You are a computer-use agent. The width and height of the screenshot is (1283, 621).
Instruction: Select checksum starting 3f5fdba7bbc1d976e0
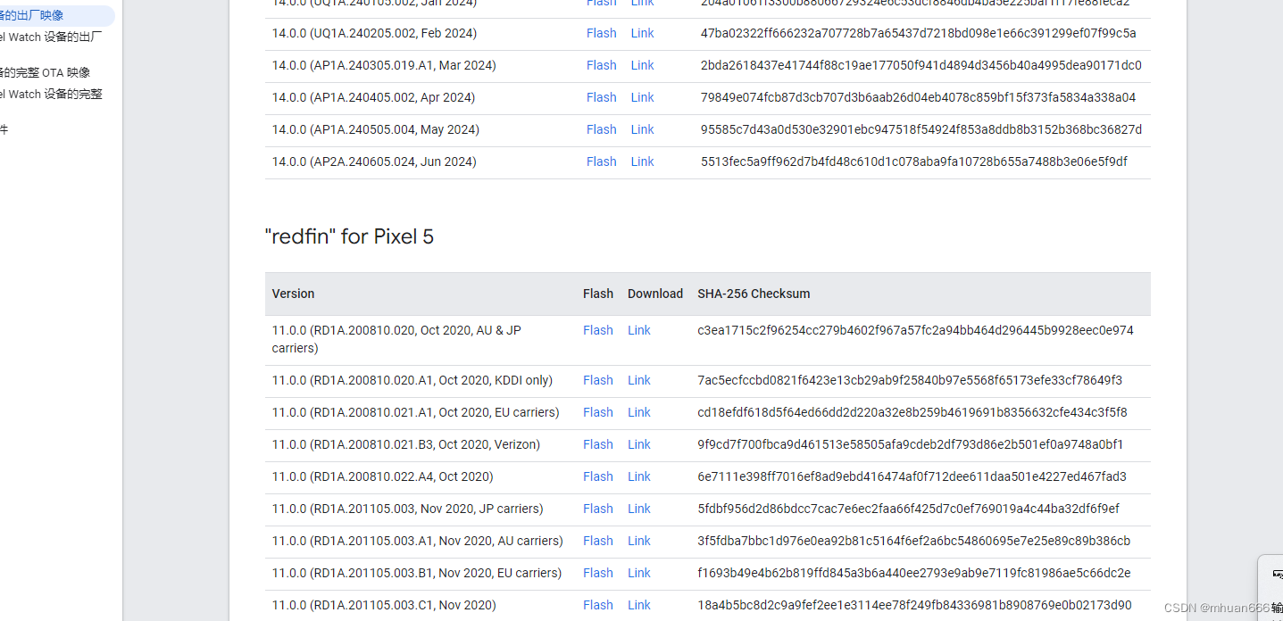coord(913,541)
